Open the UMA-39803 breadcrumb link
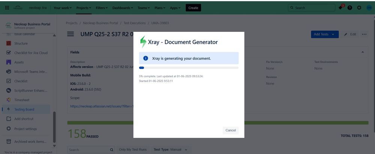This screenshot has height=154, width=375. 160,23
